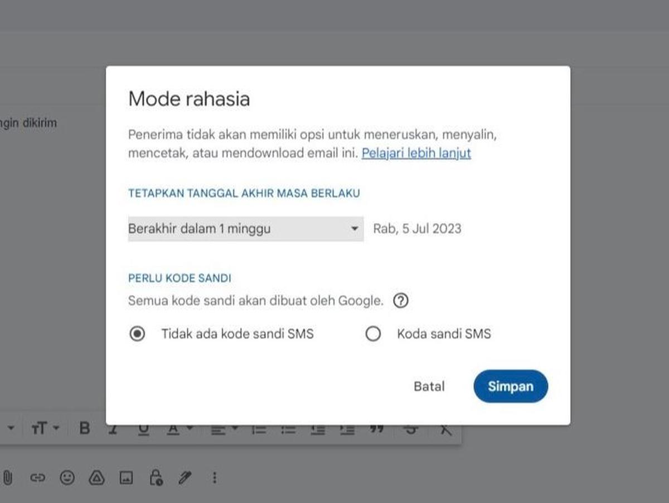
Task: Open 'Pelajari lebih lanjut' link
Action: pos(416,153)
